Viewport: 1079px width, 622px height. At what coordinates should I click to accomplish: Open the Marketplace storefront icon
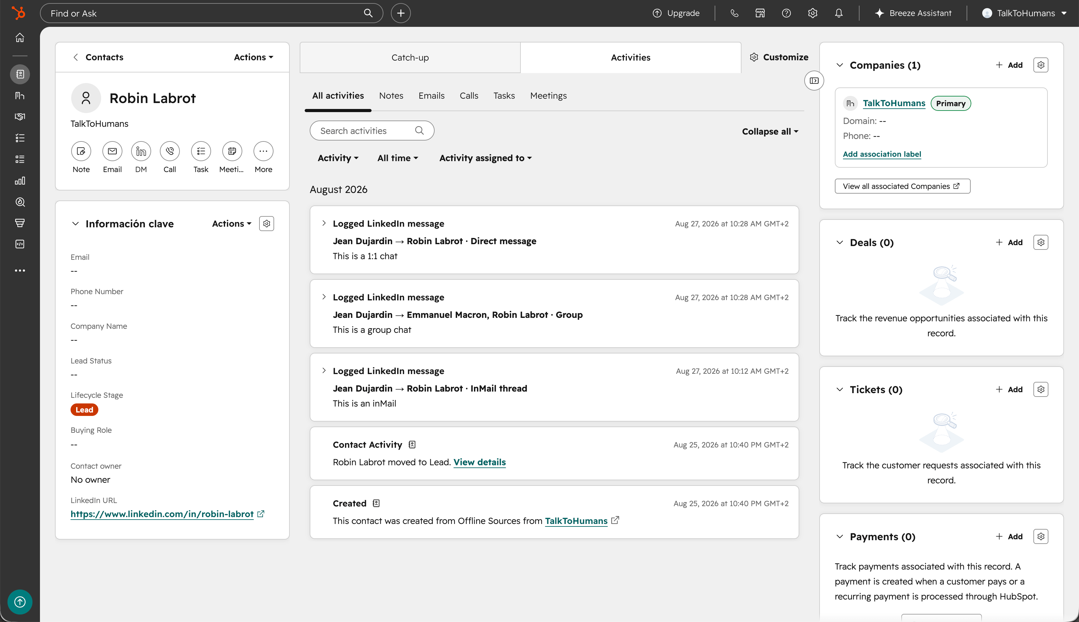[760, 13]
